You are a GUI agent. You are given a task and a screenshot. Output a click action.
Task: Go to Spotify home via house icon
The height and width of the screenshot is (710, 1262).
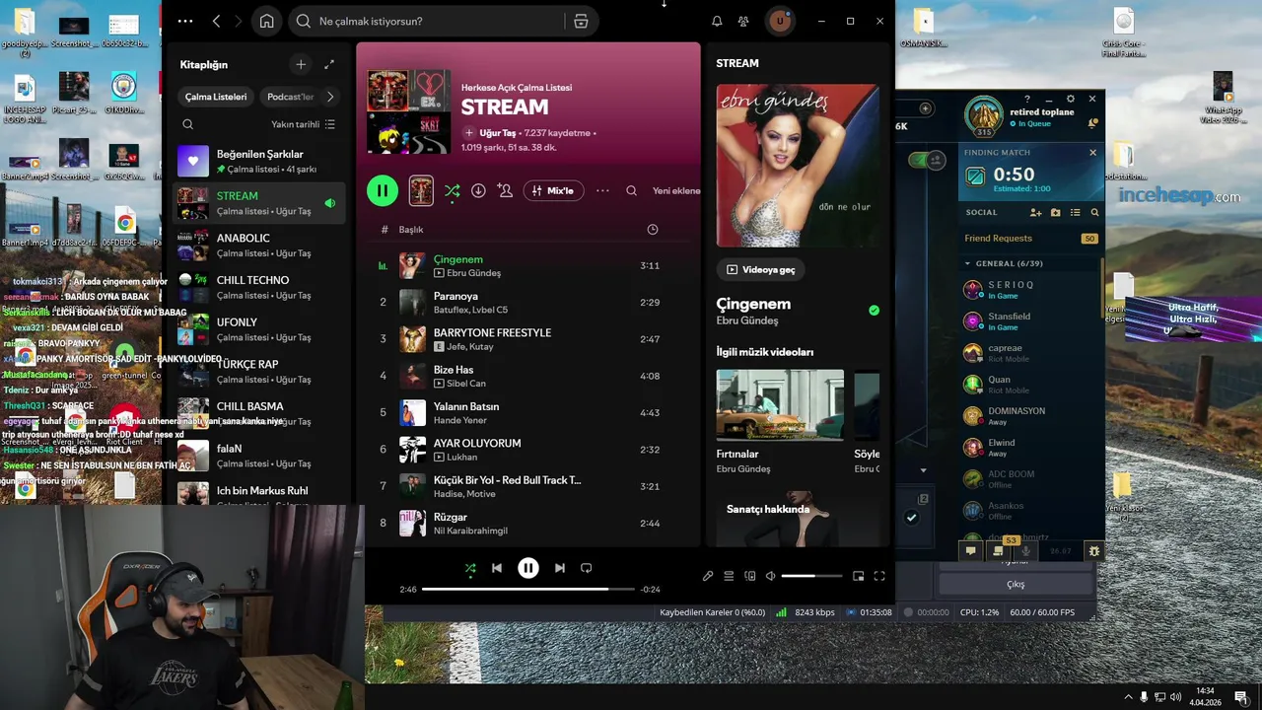[x=266, y=21]
